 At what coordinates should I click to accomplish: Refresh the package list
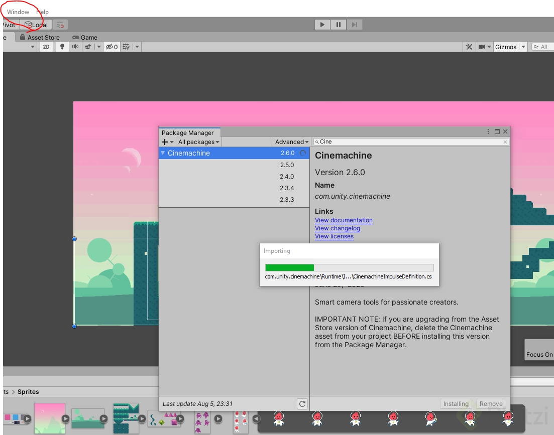(302, 403)
